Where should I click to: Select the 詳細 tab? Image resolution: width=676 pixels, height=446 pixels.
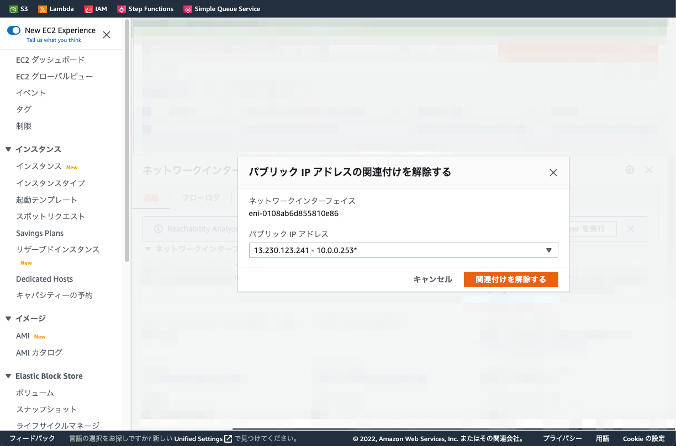click(151, 196)
